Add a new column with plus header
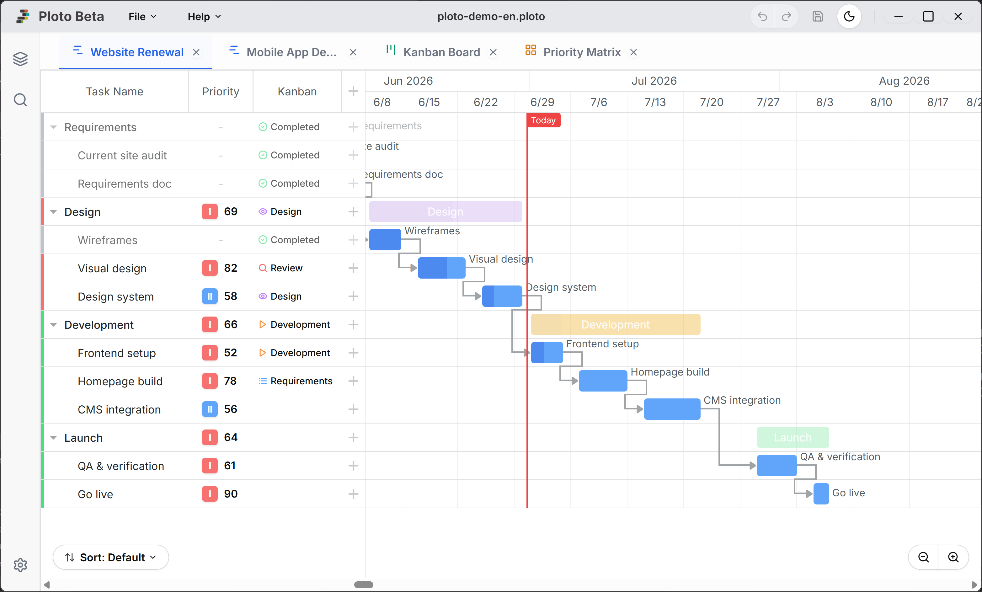The width and height of the screenshot is (982, 592). (x=353, y=91)
